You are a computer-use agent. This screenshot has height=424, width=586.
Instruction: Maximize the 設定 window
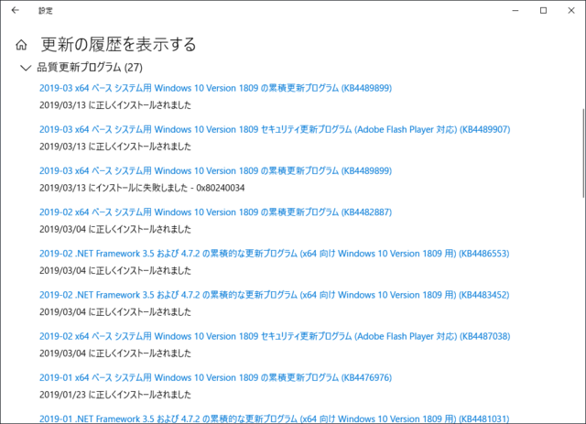543,10
